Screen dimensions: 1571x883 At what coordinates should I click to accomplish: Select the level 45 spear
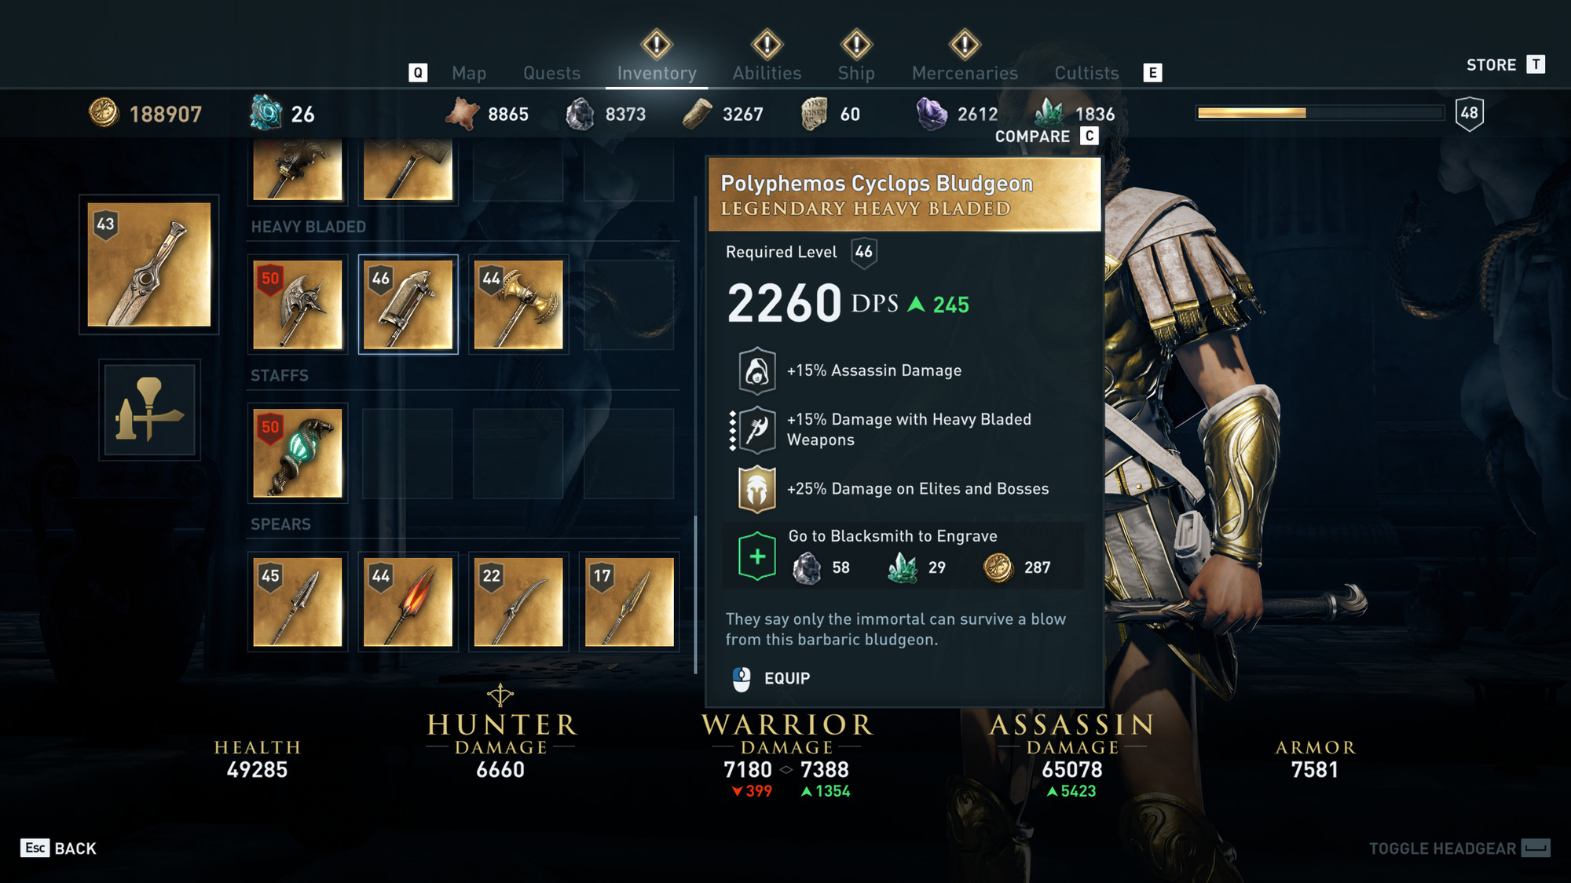[298, 602]
